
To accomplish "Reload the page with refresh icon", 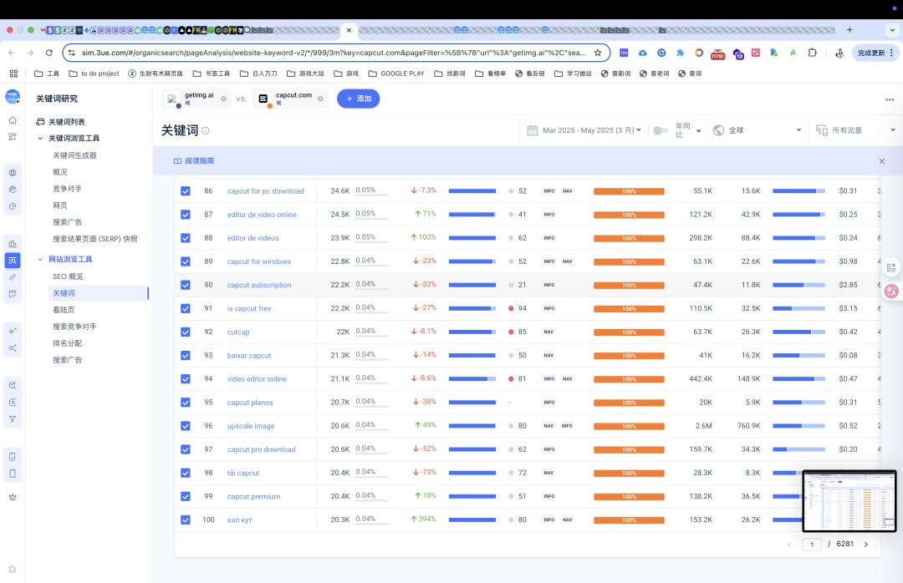I will (49, 53).
